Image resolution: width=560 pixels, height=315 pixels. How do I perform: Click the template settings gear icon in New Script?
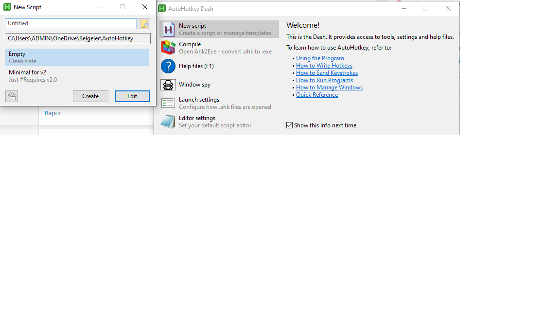point(12,96)
